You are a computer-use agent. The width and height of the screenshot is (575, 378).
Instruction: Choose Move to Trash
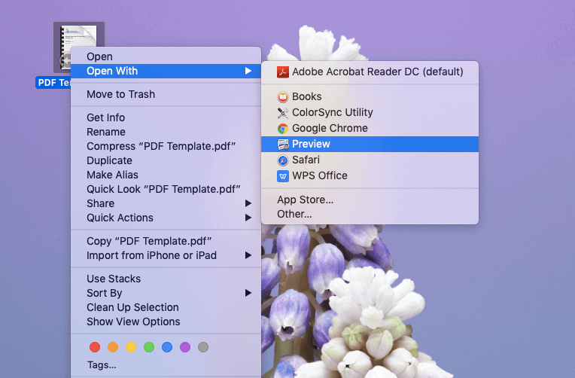pyautogui.click(x=120, y=94)
